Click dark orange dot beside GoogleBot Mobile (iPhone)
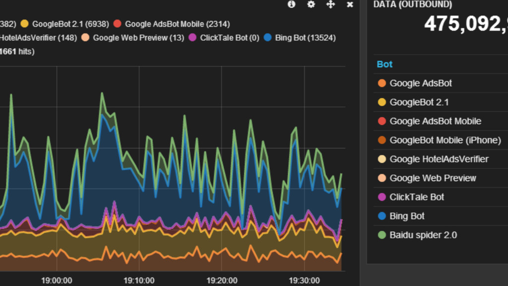508x286 pixels. pyautogui.click(x=382, y=140)
